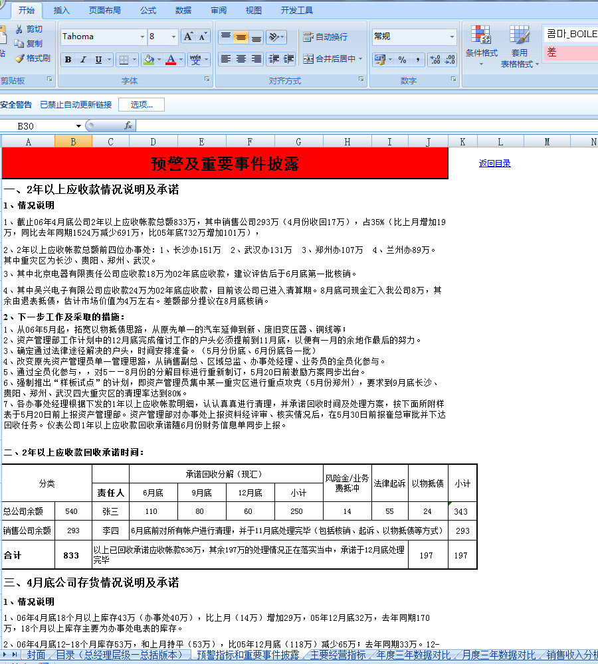Open the text orientation tool
Screen dimensions: 598x664
pos(276,37)
